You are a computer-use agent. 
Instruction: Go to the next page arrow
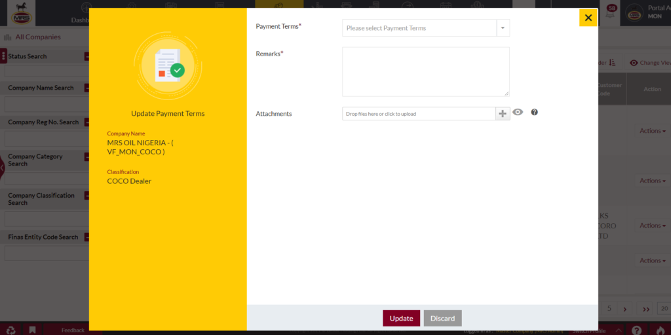point(624,309)
